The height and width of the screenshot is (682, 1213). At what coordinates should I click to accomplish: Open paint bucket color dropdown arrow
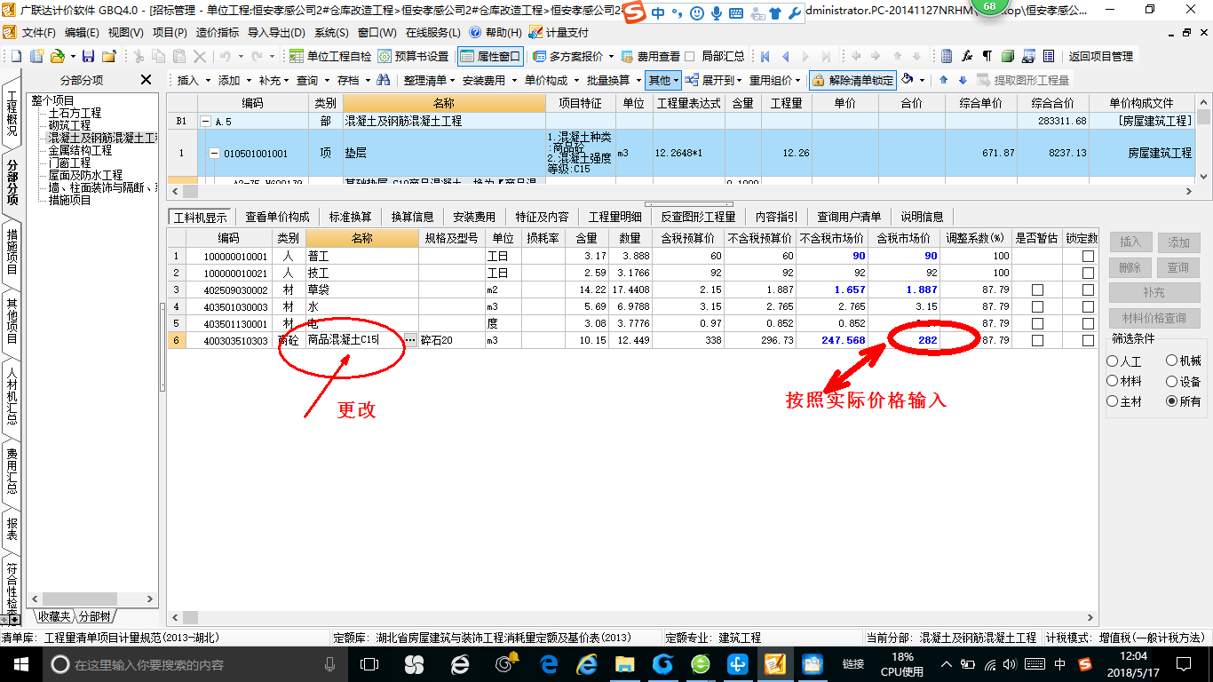922,80
